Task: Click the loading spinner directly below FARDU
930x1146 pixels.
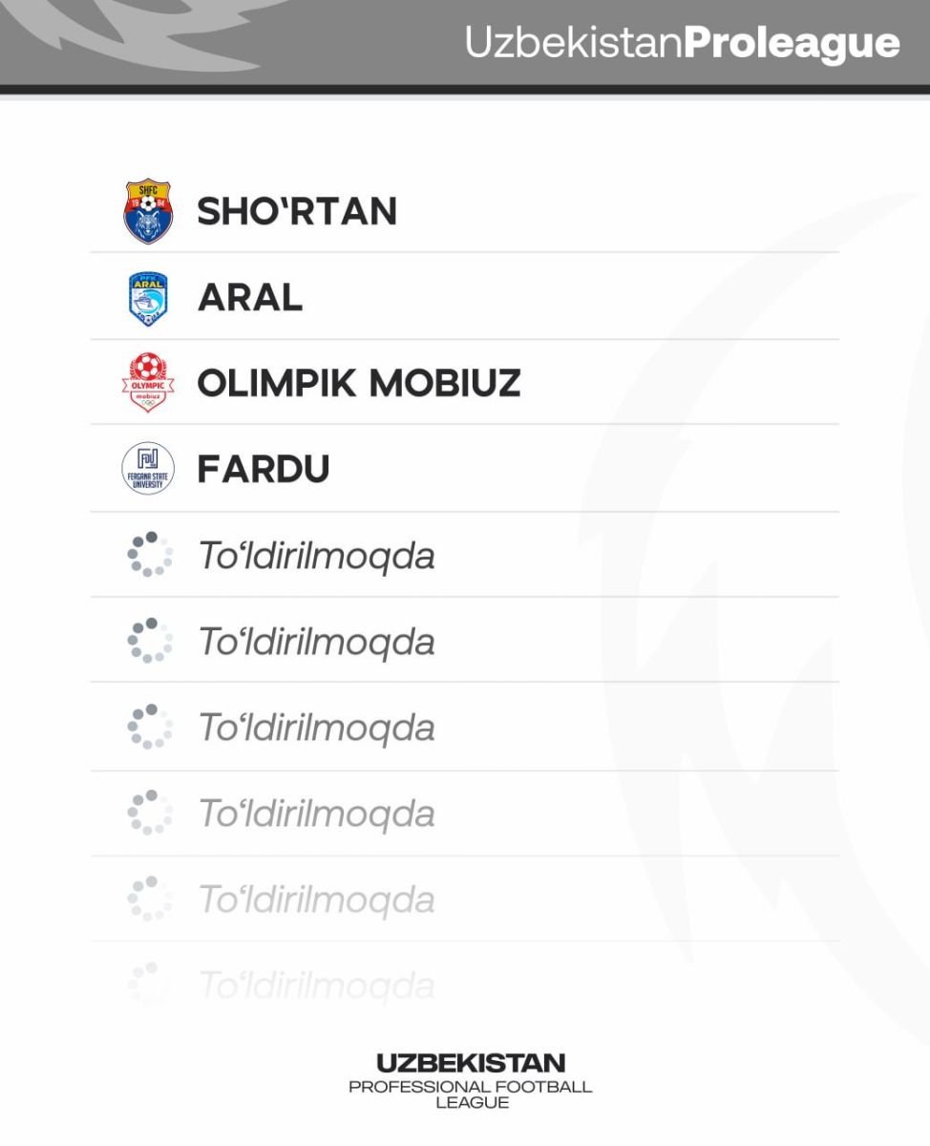Action: pyautogui.click(x=150, y=555)
